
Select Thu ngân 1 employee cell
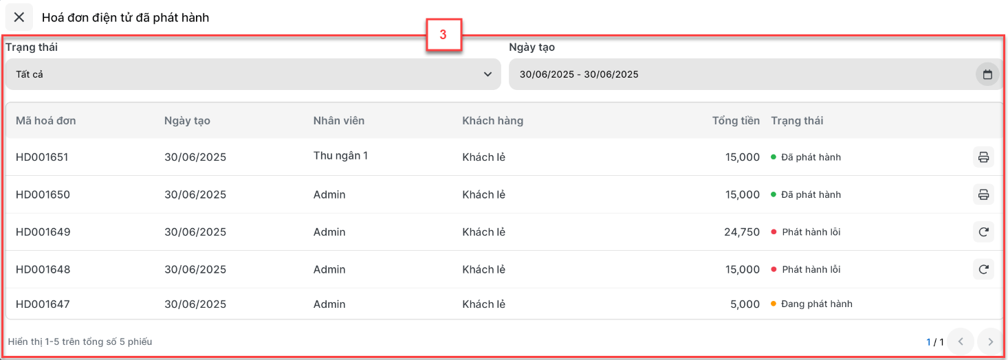340,156
